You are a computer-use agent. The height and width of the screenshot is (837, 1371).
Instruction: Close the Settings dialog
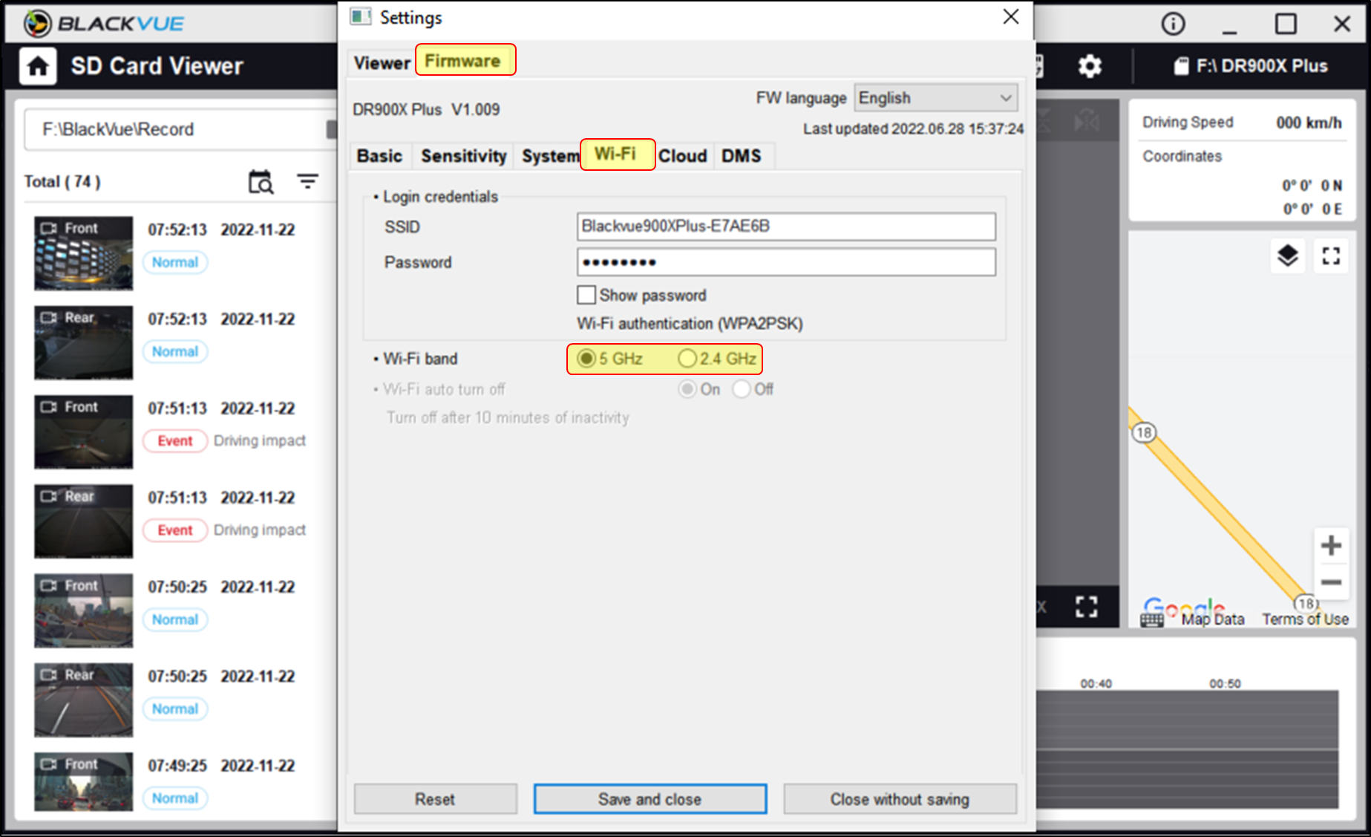tap(1011, 17)
